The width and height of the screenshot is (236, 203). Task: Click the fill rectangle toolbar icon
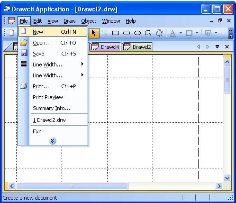click(x=189, y=33)
